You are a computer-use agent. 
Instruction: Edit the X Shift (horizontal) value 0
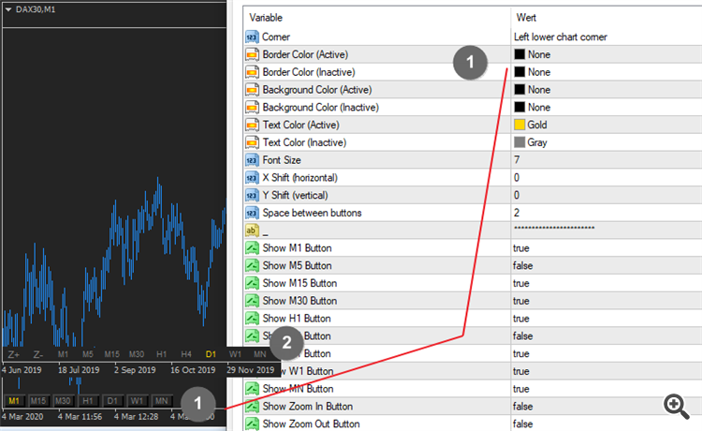click(517, 178)
